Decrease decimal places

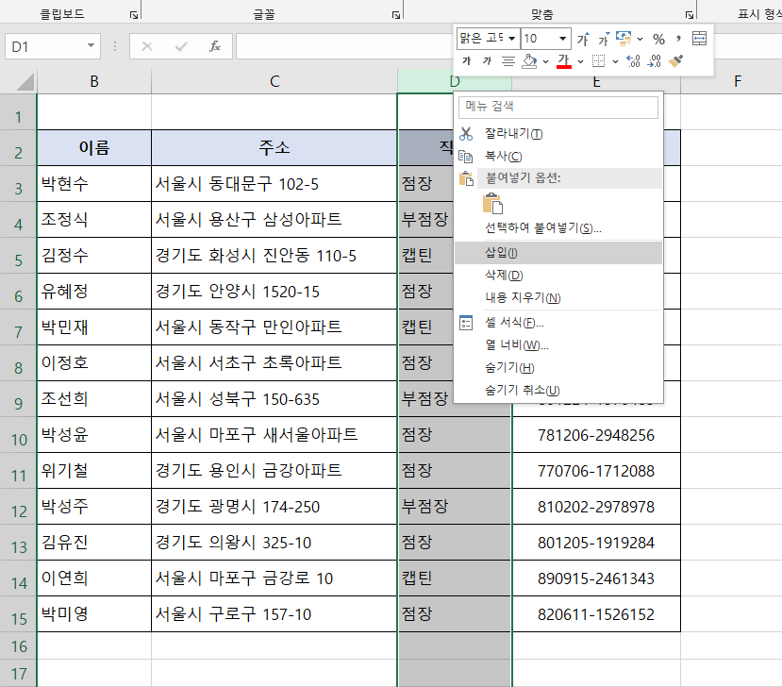(654, 61)
